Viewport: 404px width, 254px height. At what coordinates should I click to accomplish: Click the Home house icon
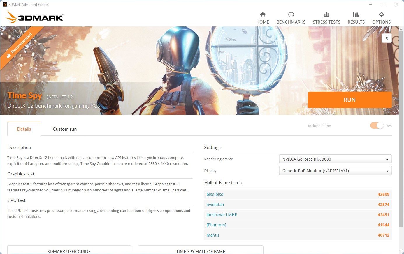(x=263, y=14)
